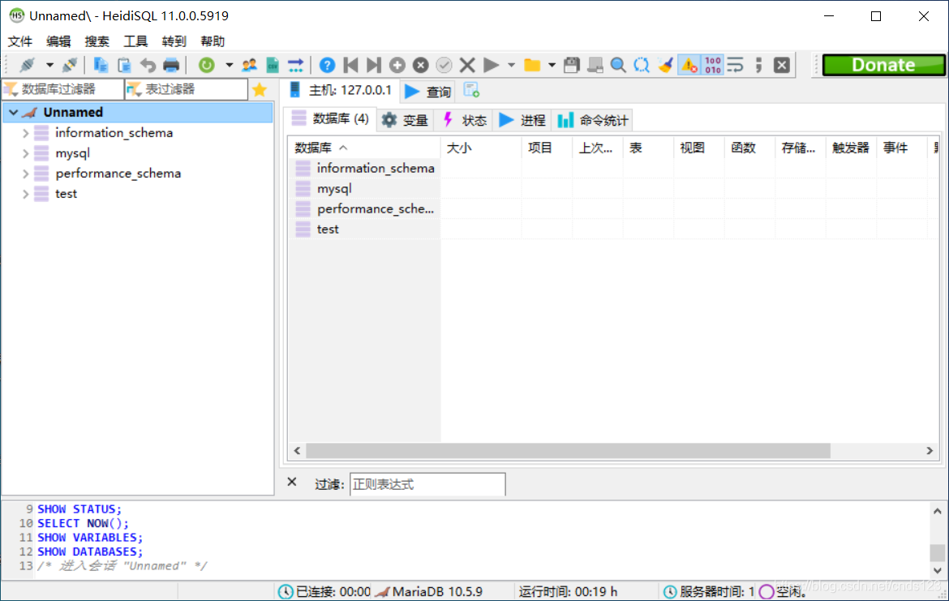Click the undo arrow icon
The height and width of the screenshot is (601, 949).
[148, 65]
